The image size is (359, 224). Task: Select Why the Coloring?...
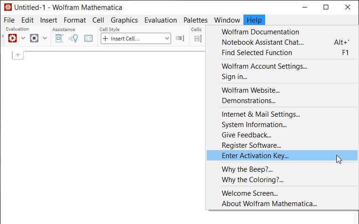click(282, 180)
